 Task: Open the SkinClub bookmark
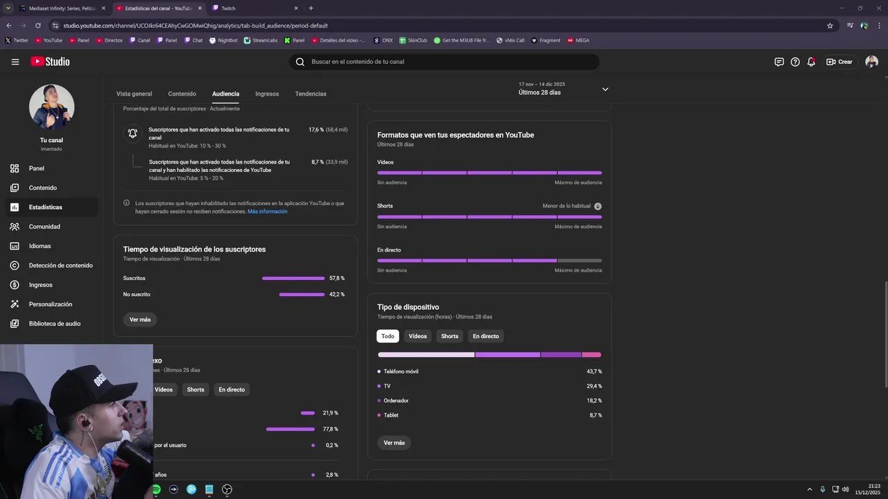[x=413, y=40]
